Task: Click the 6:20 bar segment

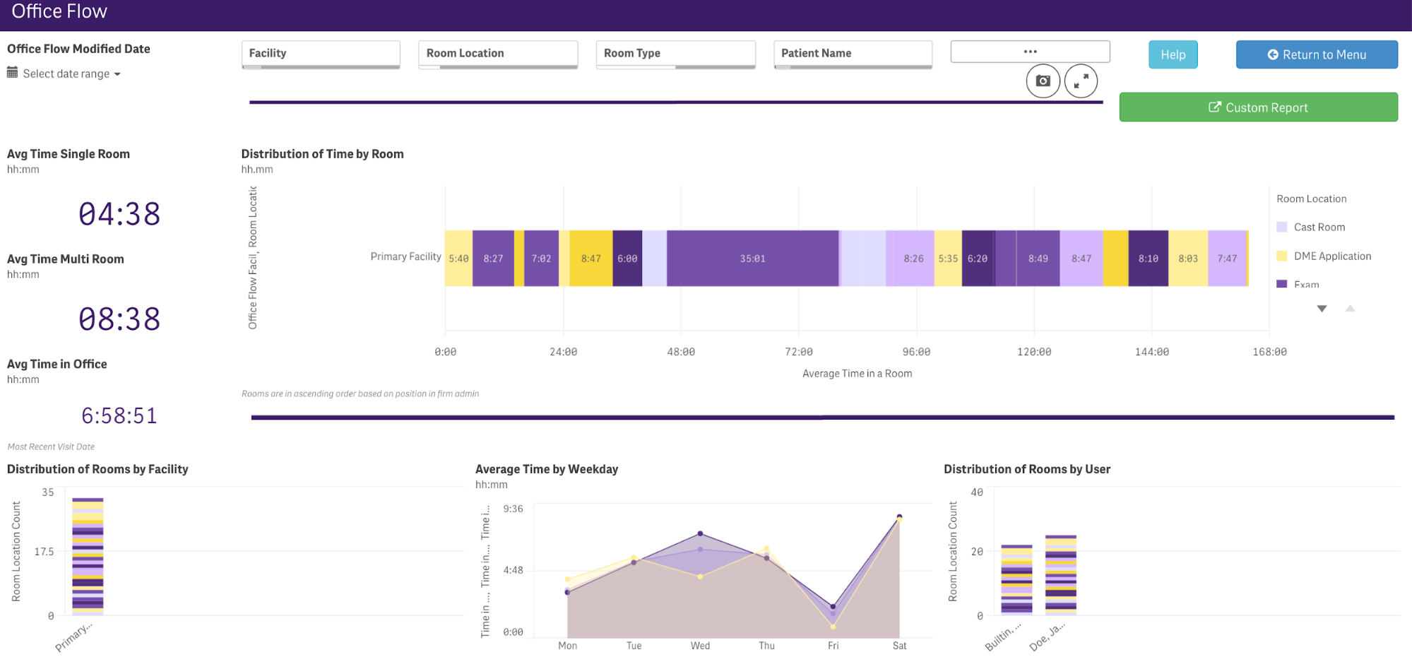Action: [x=978, y=259]
